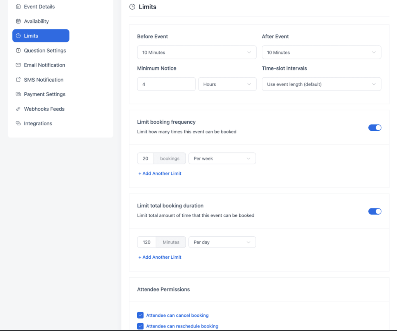397x331 pixels.
Task: Uncheck Attendee can cancel booking
Action: click(140, 315)
